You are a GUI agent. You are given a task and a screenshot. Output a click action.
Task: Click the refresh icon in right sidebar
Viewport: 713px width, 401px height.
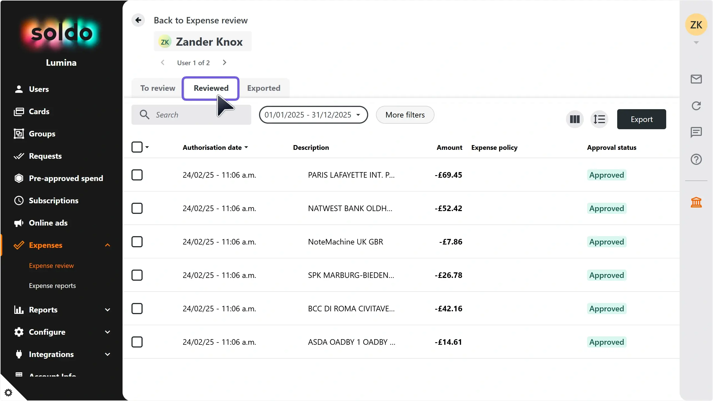pyautogui.click(x=696, y=106)
